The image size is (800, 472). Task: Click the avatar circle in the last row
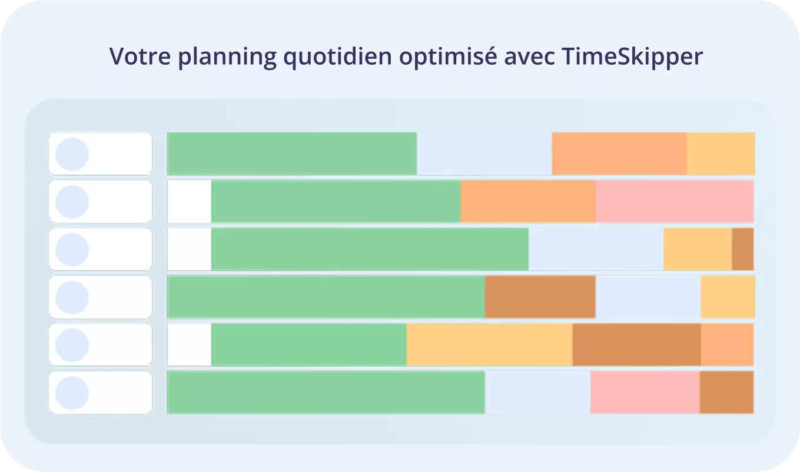pyautogui.click(x=72, y=393)
